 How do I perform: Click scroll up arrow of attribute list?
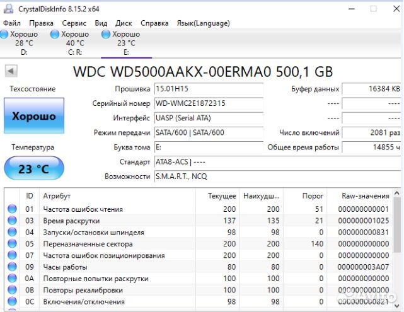pos(397,193)
